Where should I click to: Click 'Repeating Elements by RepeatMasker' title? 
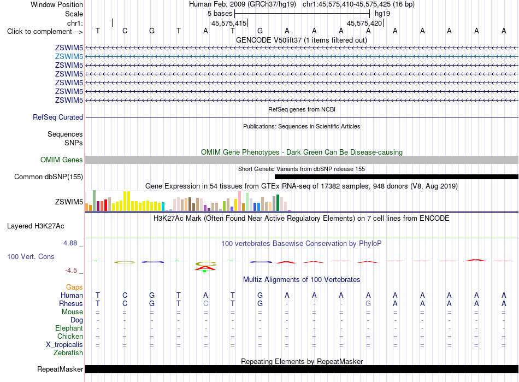302,361
